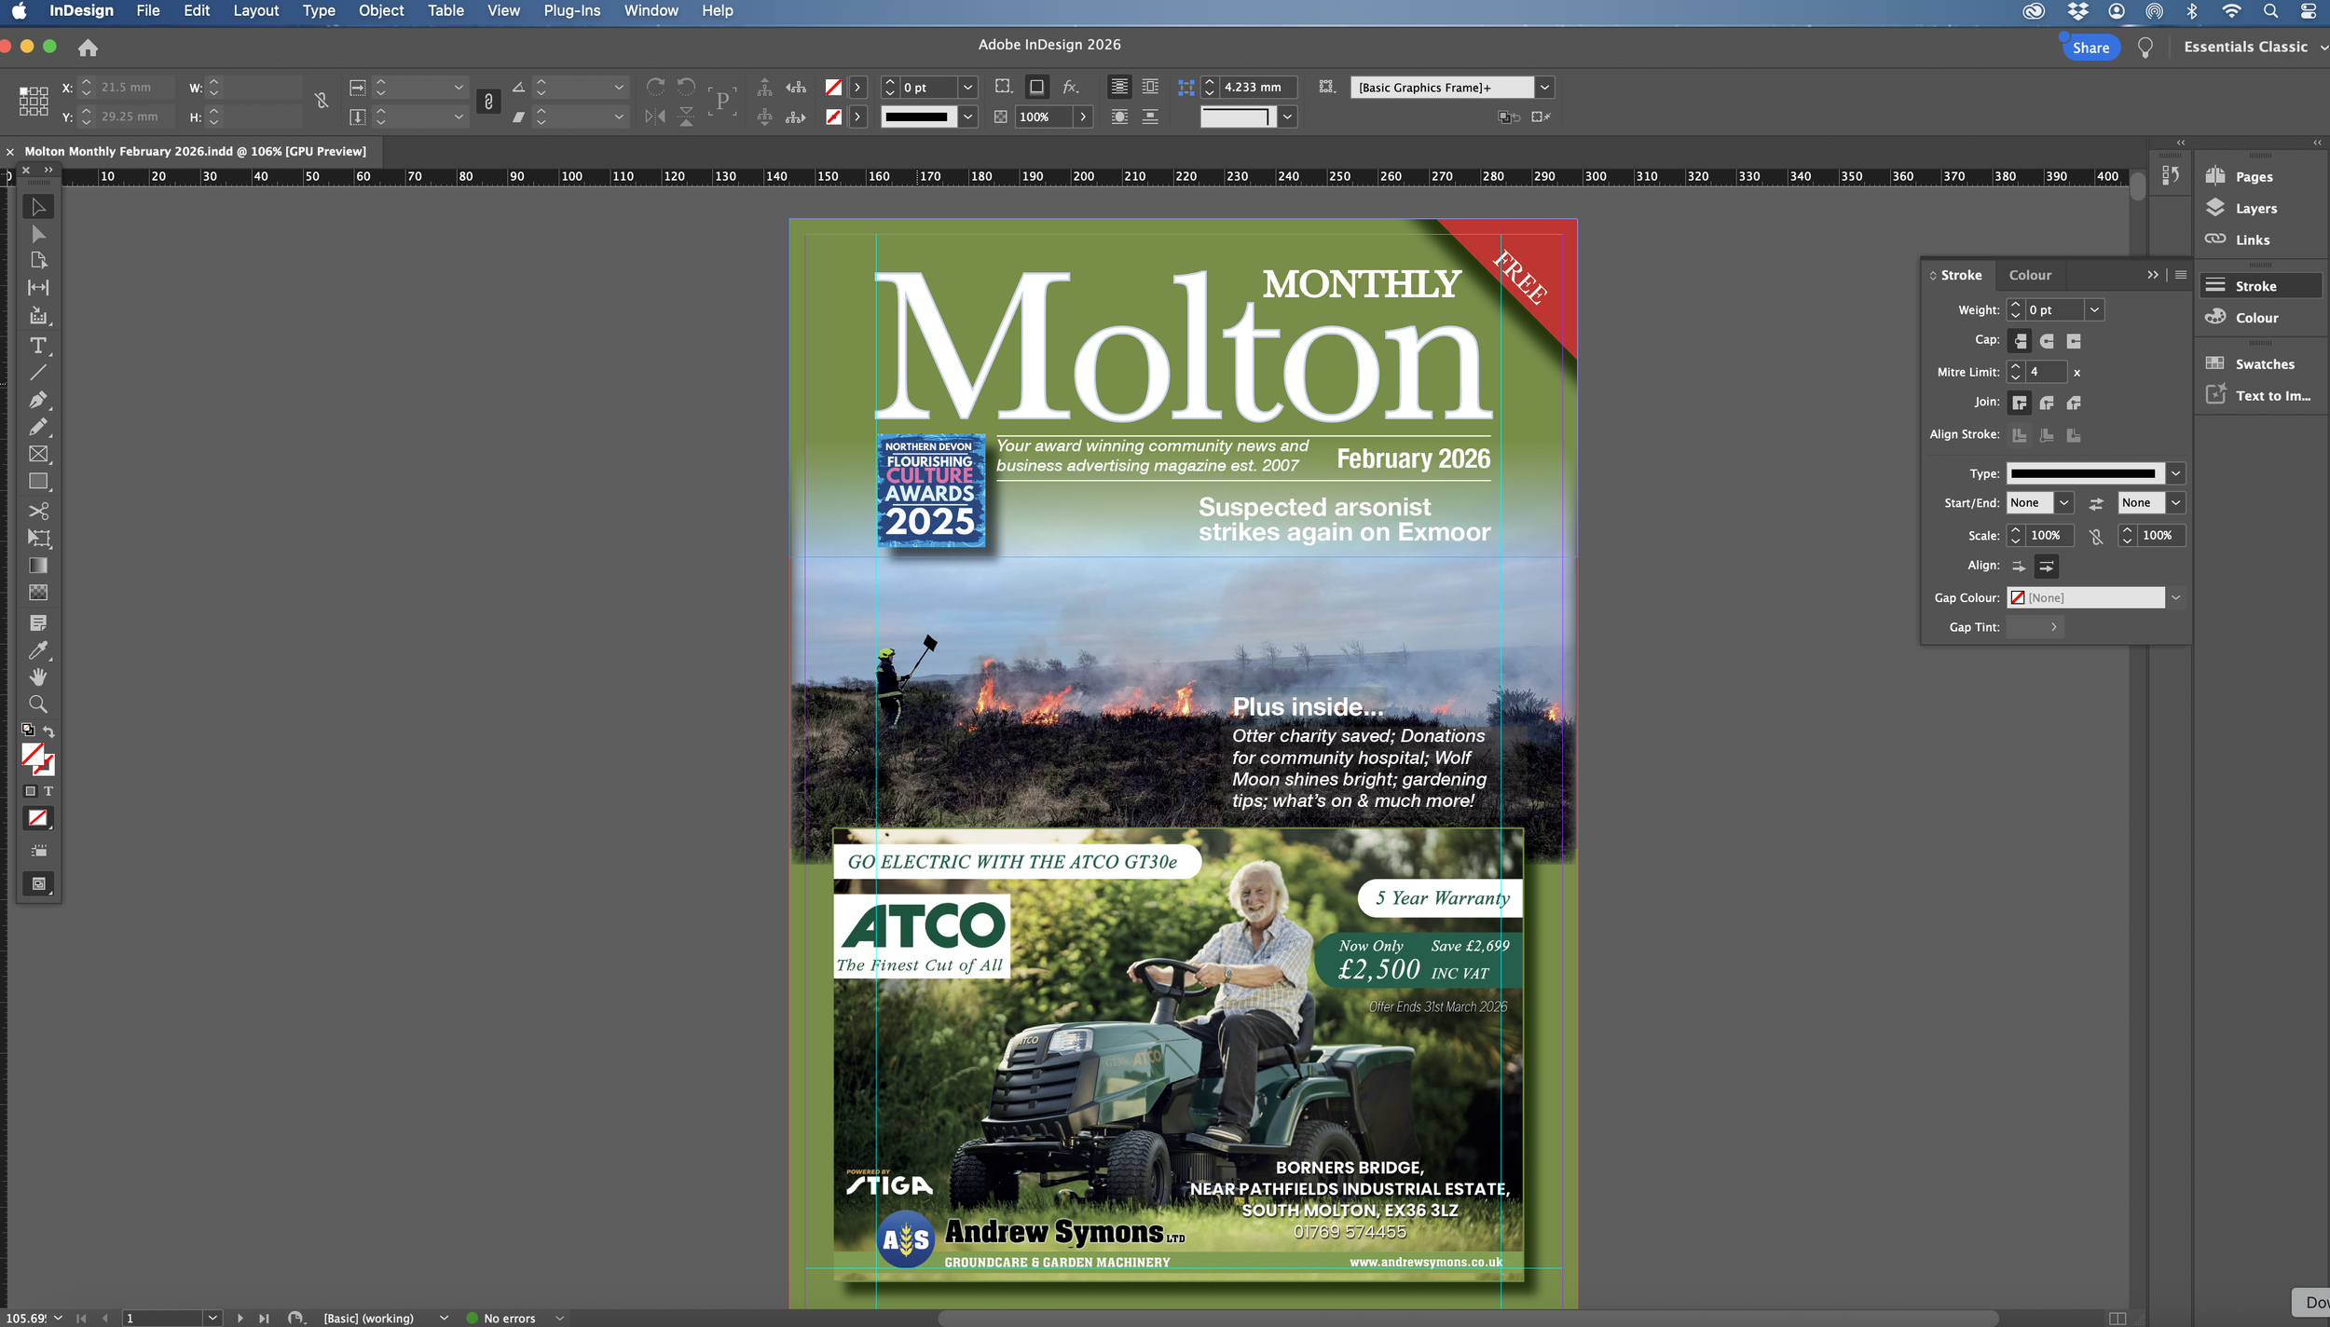This screenshot has width=2330, height=1327.
Task: Click the Gap Colour swatch
Action: point(2019,597)
